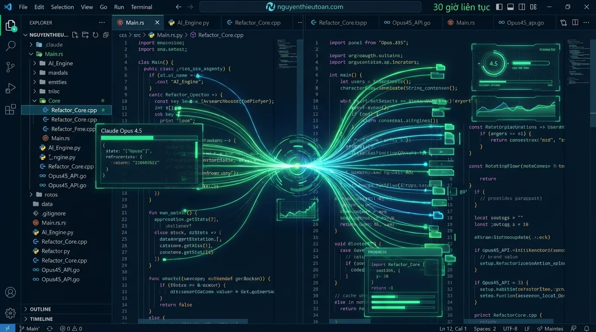The height and width of the screenshot is (332, 596).
Task: Open the Terminal menu
Action: (x=141, y=7)
